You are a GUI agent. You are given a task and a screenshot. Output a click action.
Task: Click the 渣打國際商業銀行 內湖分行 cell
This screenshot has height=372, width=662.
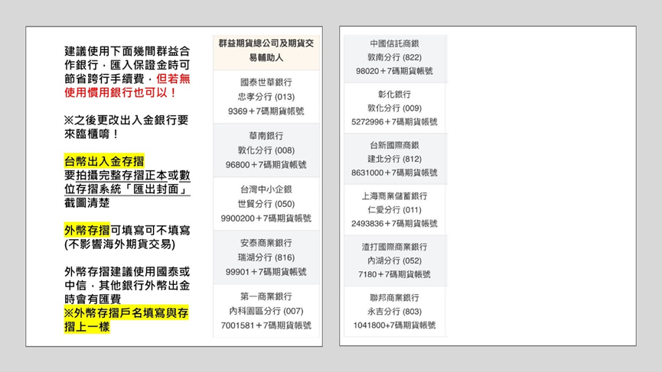coord(394,260)
